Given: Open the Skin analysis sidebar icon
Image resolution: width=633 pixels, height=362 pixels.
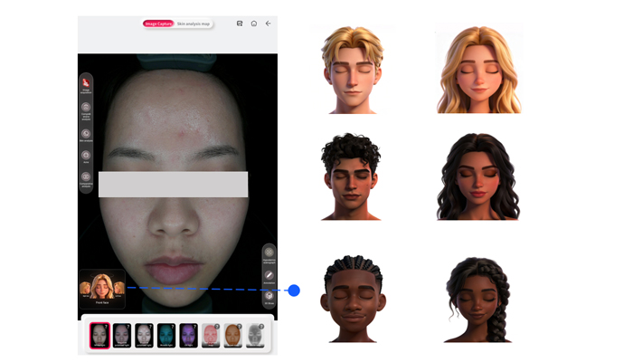Looking at the screenshot, I should point(86,133).
